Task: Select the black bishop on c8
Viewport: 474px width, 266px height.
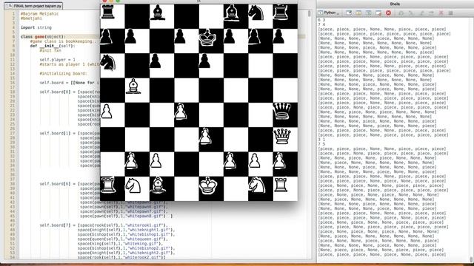Action: point(158,13)
